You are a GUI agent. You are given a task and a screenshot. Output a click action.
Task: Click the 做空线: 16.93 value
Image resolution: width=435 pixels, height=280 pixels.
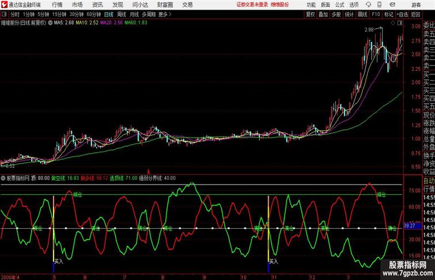click(65, 178)
